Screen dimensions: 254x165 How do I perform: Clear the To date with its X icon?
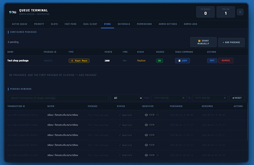tap(225, 98)
